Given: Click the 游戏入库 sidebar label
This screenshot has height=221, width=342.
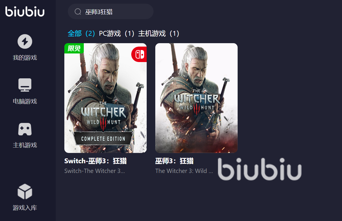Looking at the screenshot, I should click(25, 208).
